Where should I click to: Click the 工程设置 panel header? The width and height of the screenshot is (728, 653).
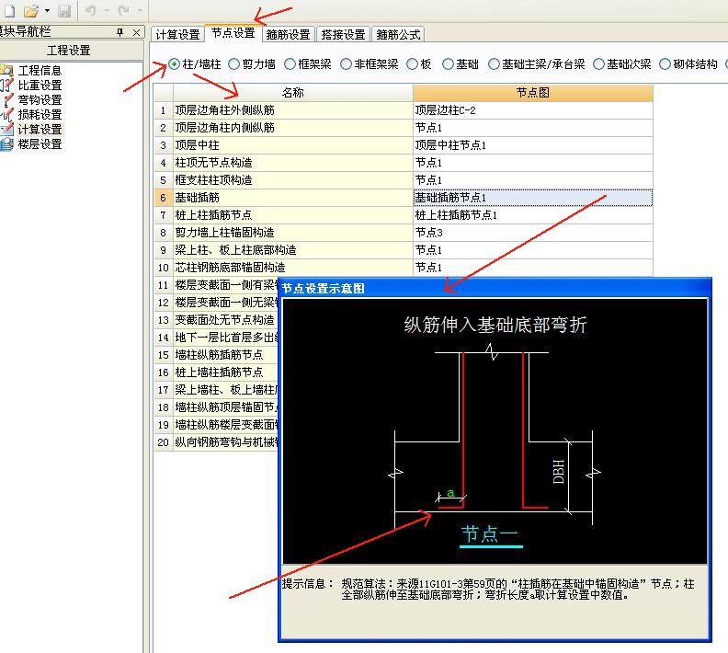71,51
